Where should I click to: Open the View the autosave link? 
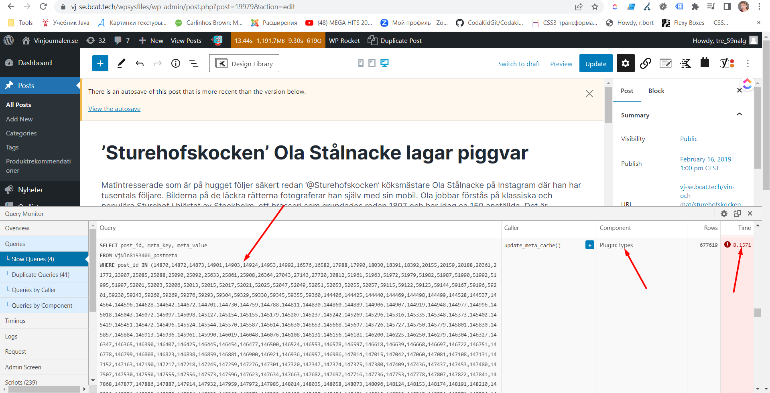click(114, 109)
